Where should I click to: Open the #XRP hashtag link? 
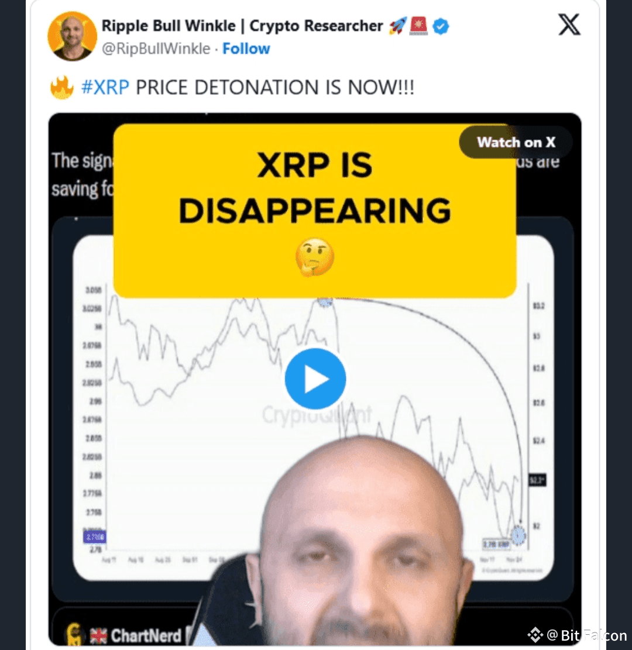(105, 87)
